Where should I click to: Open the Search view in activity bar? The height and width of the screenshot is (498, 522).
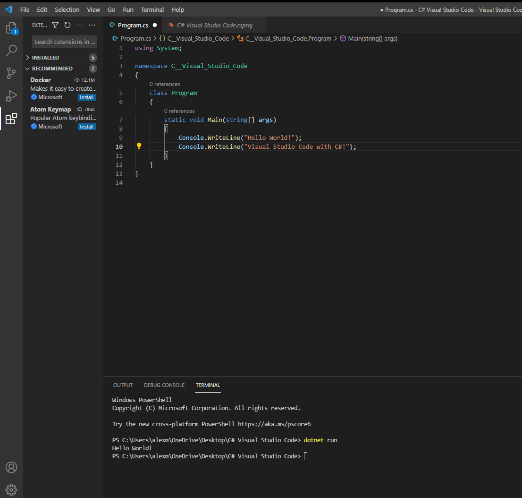pos(12,51)
